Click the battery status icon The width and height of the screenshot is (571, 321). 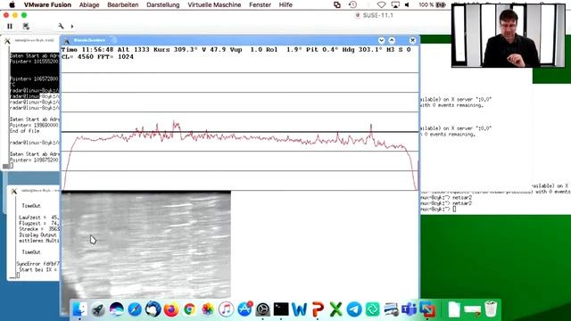tap(441, 4)
